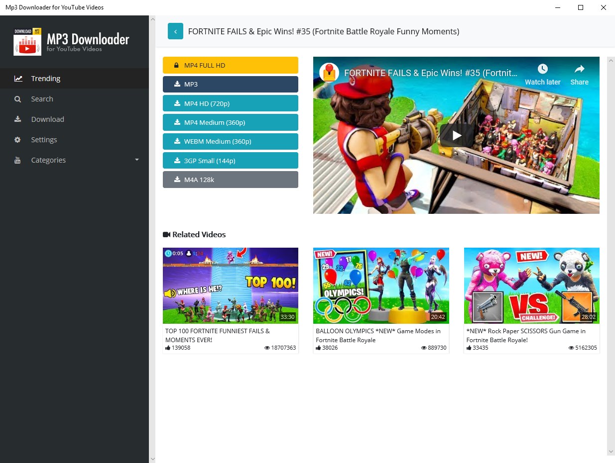Open Rock Paper SCISSORS Gun Game thumbnail

click(532, 285)
